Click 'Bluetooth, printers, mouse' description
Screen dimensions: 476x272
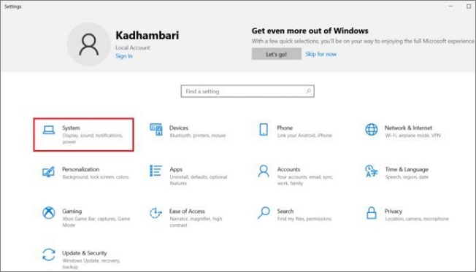[x=198, y=135]
